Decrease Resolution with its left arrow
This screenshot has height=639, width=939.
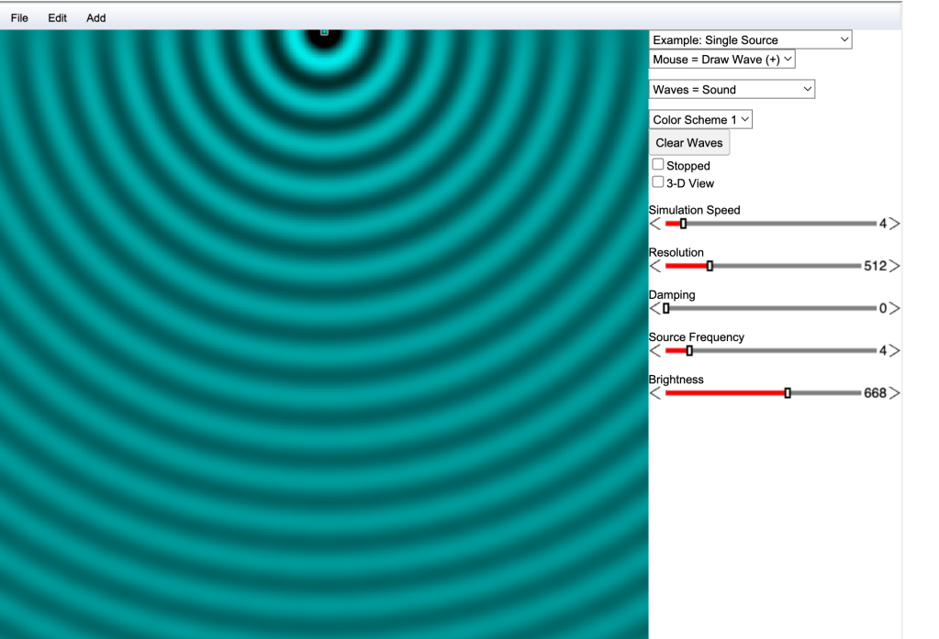654,266
